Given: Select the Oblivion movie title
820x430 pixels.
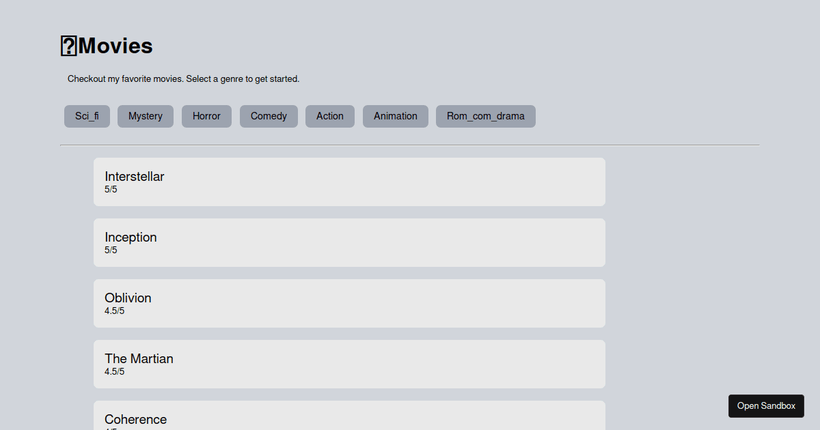Looking at the screenshot, I should (x=128, y=298).
